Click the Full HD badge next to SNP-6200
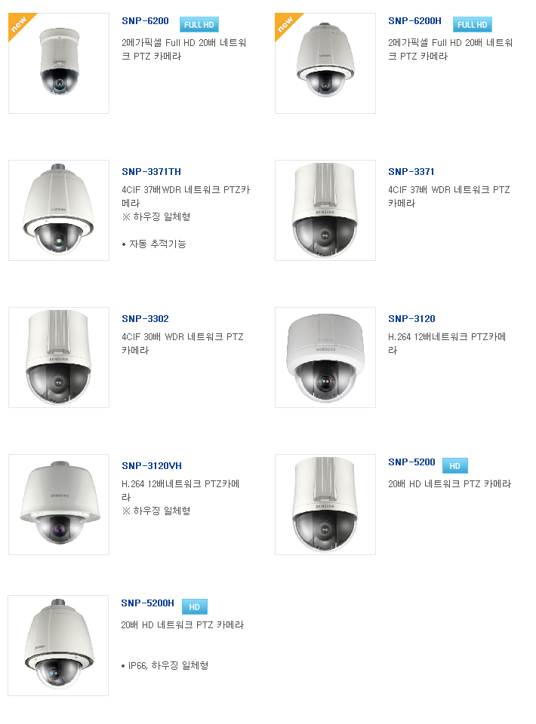536x724 pixels. click(199, 24)
